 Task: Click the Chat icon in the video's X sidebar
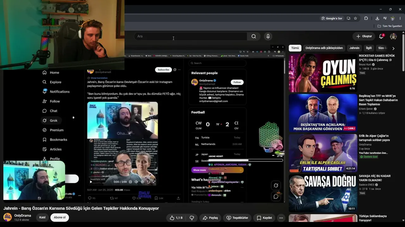click(x=45, y=111)
